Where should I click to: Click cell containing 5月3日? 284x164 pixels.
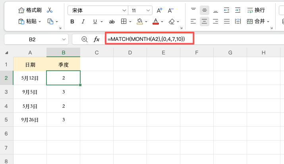30,106
